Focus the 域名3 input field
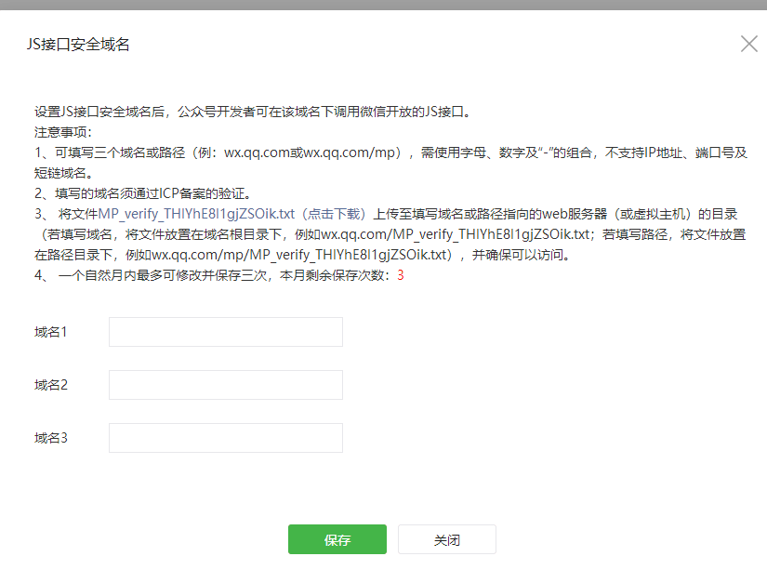This screenshot has width=767, height=583. click(x=225, y=438)
